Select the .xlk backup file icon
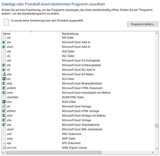This screenshot has height=156, width=160. (x=4, y=65)
